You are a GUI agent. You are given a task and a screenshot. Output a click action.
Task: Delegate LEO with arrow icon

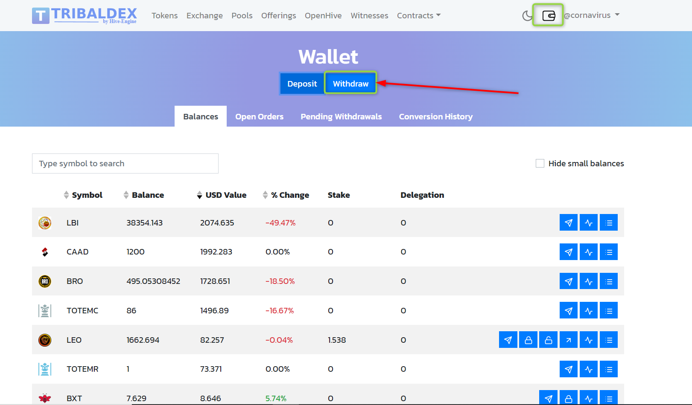coord(569,340)
